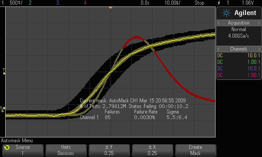Click the trigger level T marker on left edge
262x157 pixels.
pyautogui.click(x=4, y=72)
